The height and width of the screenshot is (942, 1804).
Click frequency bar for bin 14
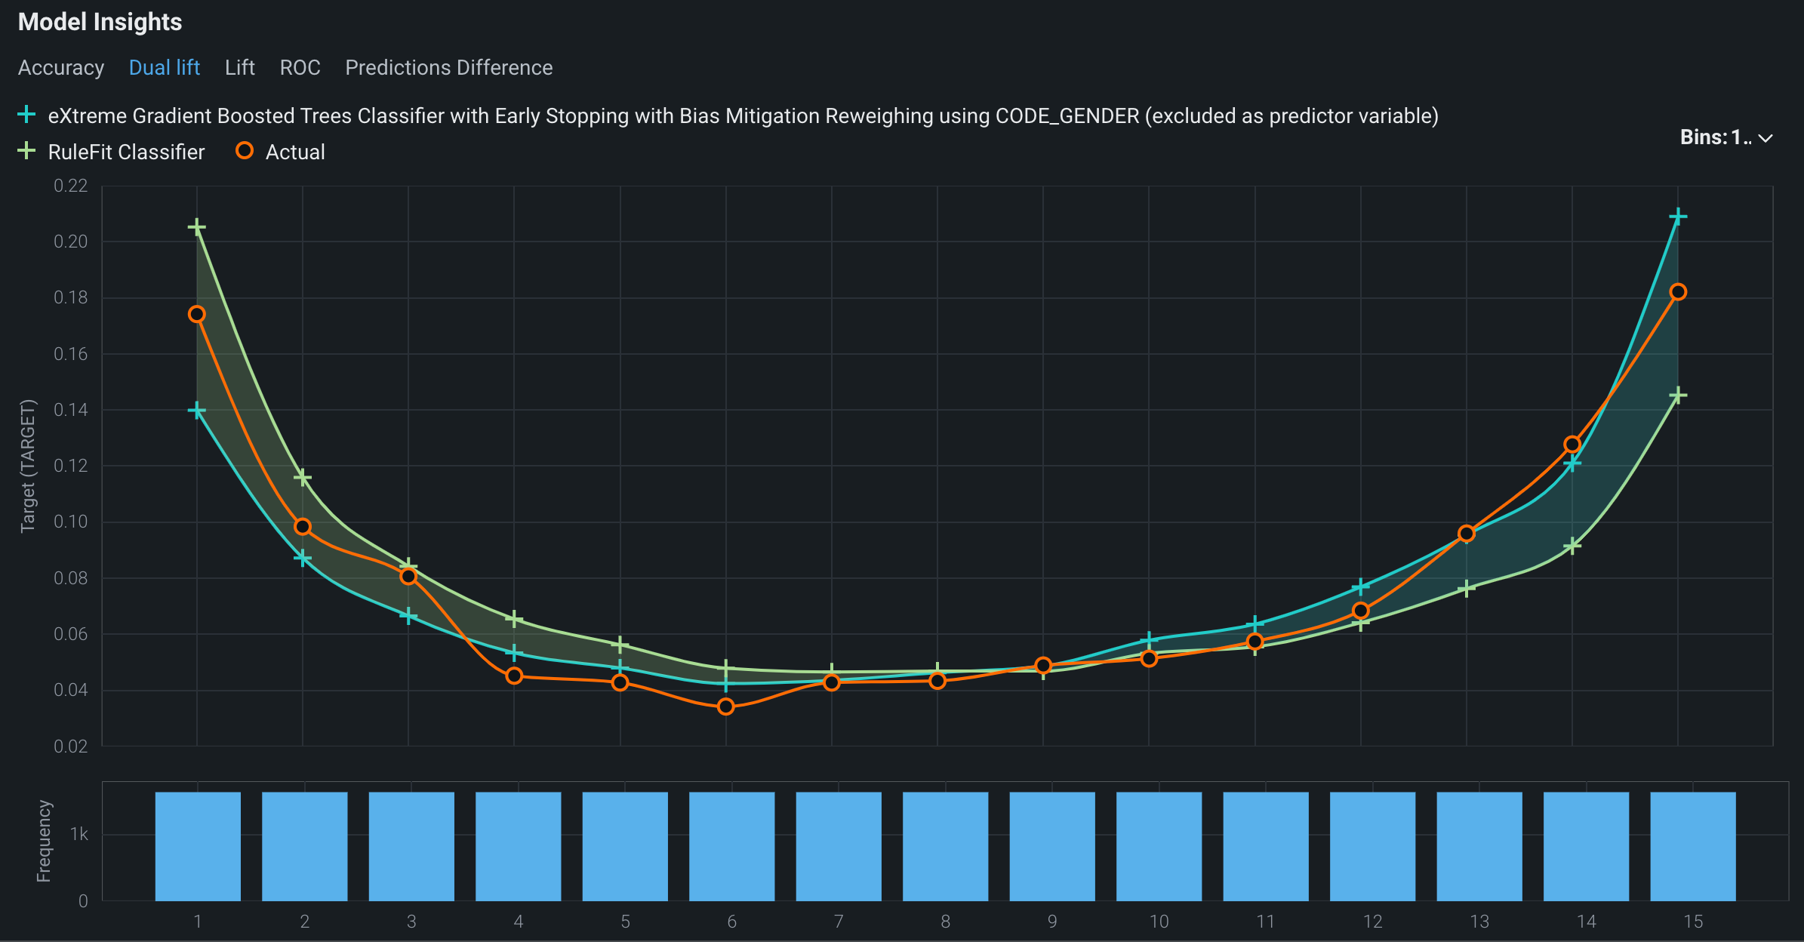1586,845
